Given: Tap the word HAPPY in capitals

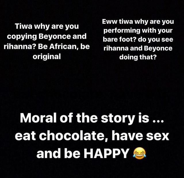Looking at the screenshot, I should point(106,153).
